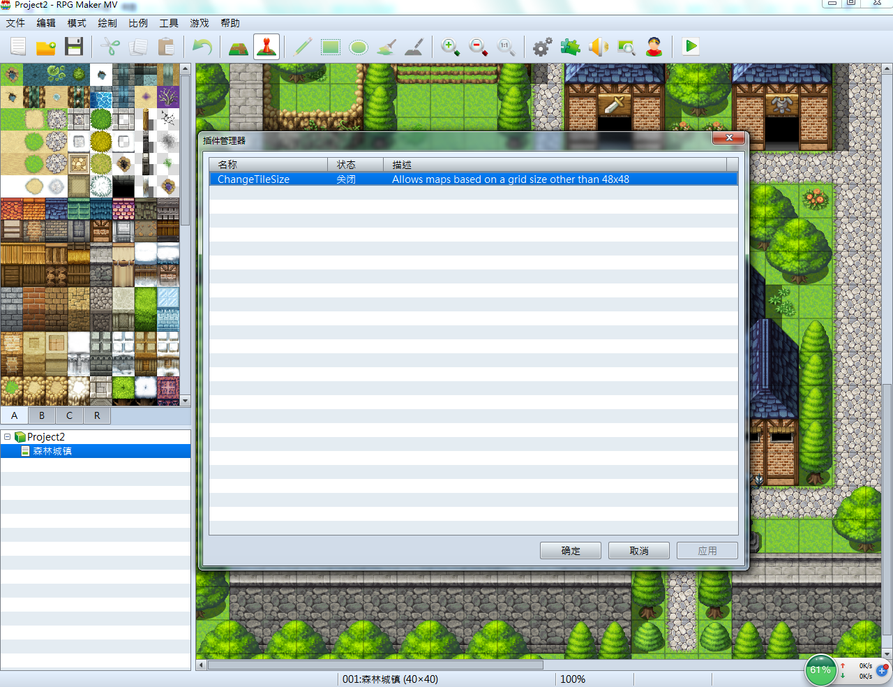Select the Rectangle drawing tool
This screenshot has width=893, height=687.
[331, 47]
